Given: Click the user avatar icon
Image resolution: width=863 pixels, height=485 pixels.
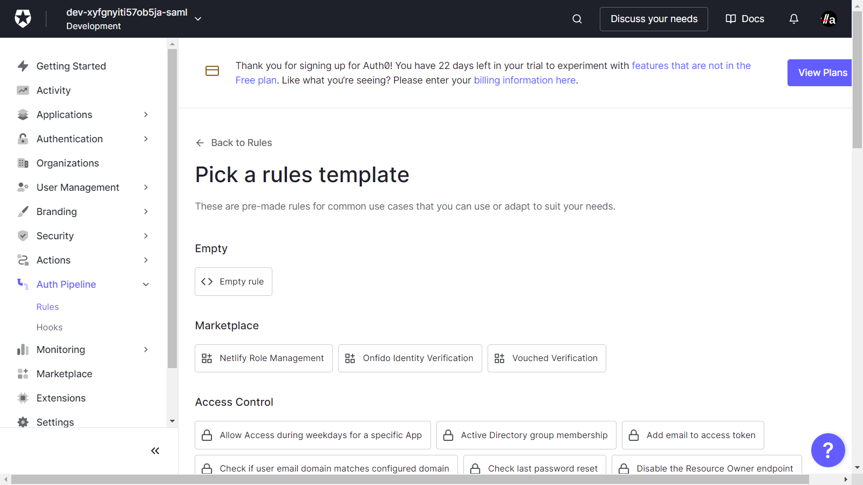Looking at the screenshot, I should point(828,19).
